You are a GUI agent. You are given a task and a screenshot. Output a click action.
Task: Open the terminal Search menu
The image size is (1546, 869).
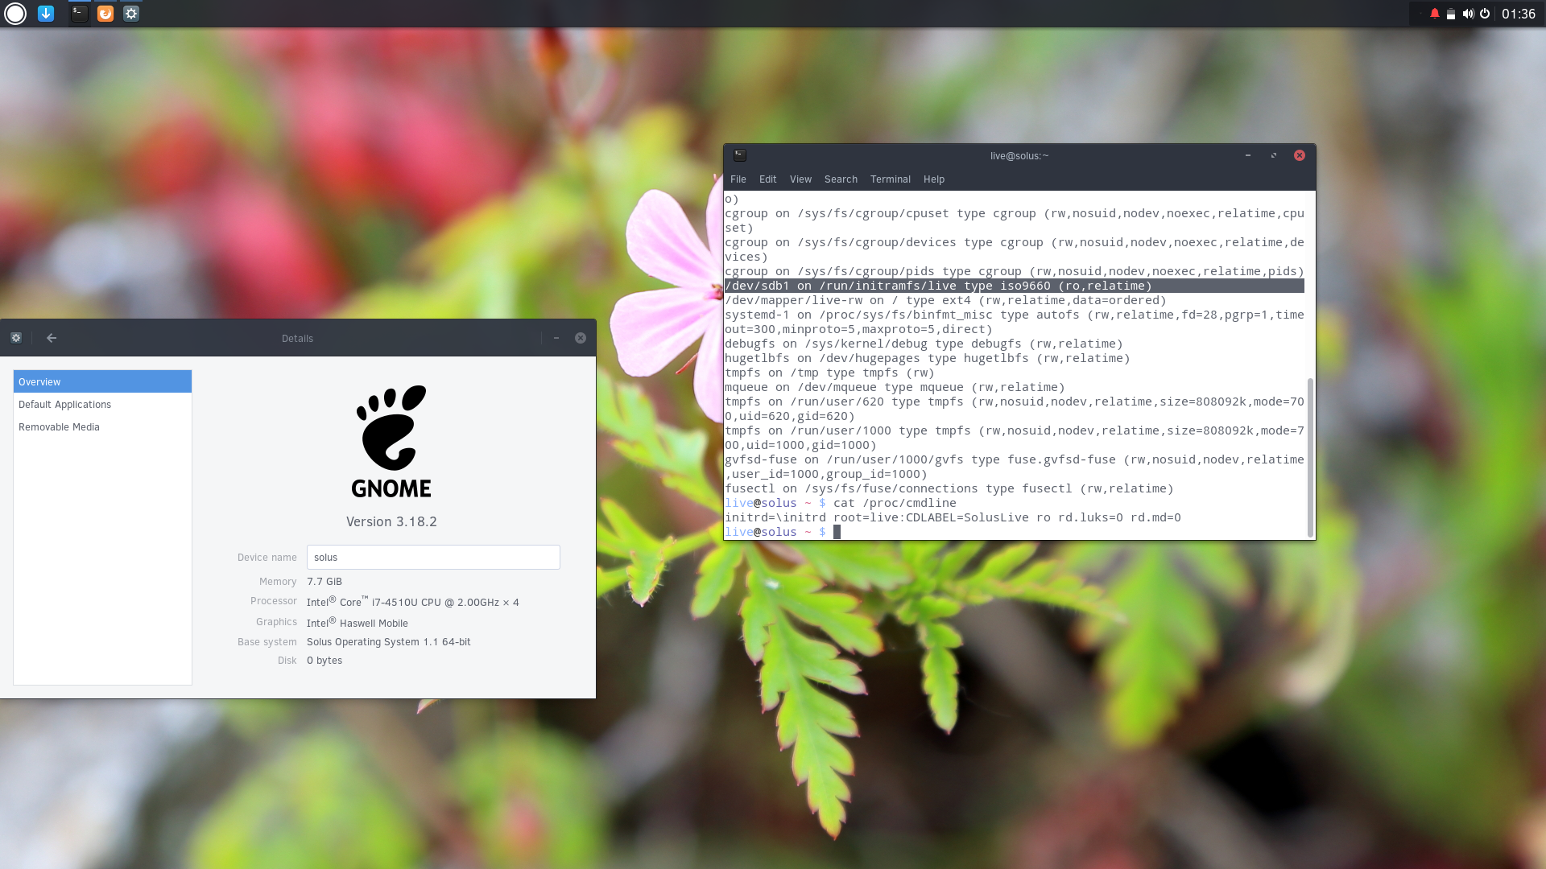pos(841,179)
